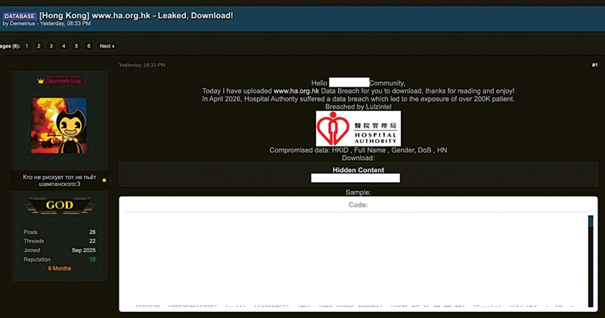Click the Code box vertical scrollbar
Screen dimensions: 605x318
coord(591,261)
